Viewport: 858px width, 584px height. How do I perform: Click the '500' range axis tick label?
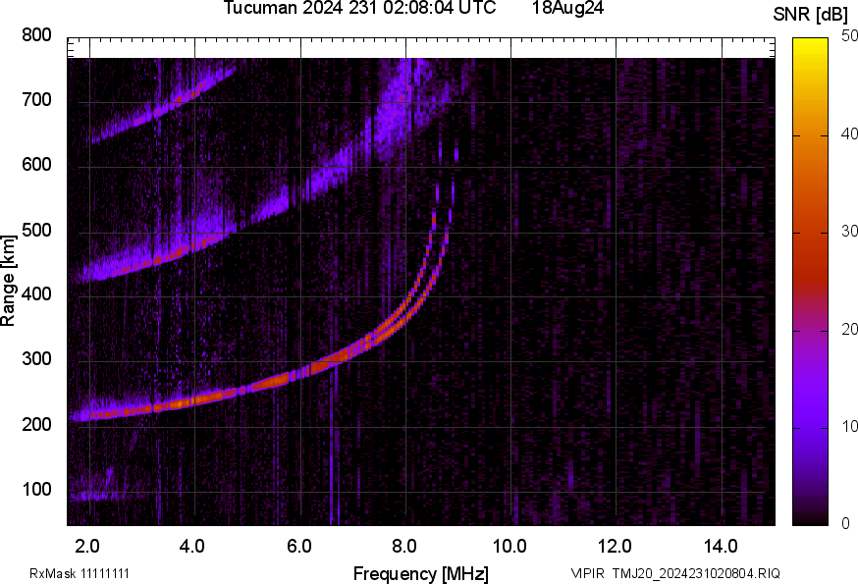click(x=36, y=230)
